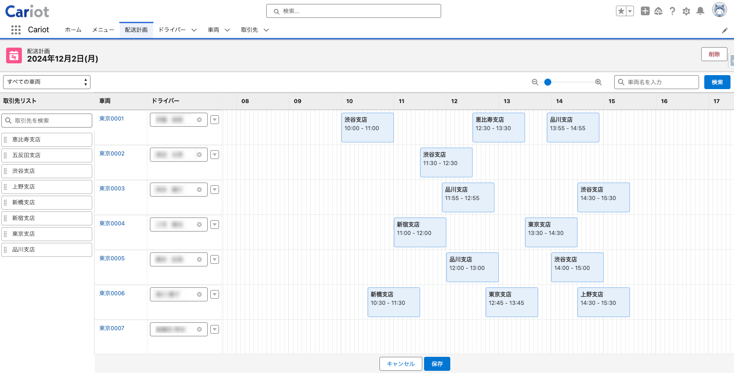This screenshot has height=373, width=734.
Task: Open the App Launcher grid icon
Action: 16,30
